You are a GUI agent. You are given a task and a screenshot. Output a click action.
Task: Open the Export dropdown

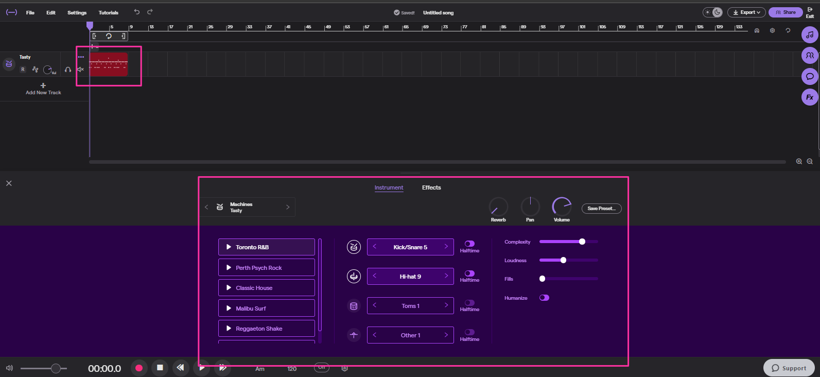[746, 12]
